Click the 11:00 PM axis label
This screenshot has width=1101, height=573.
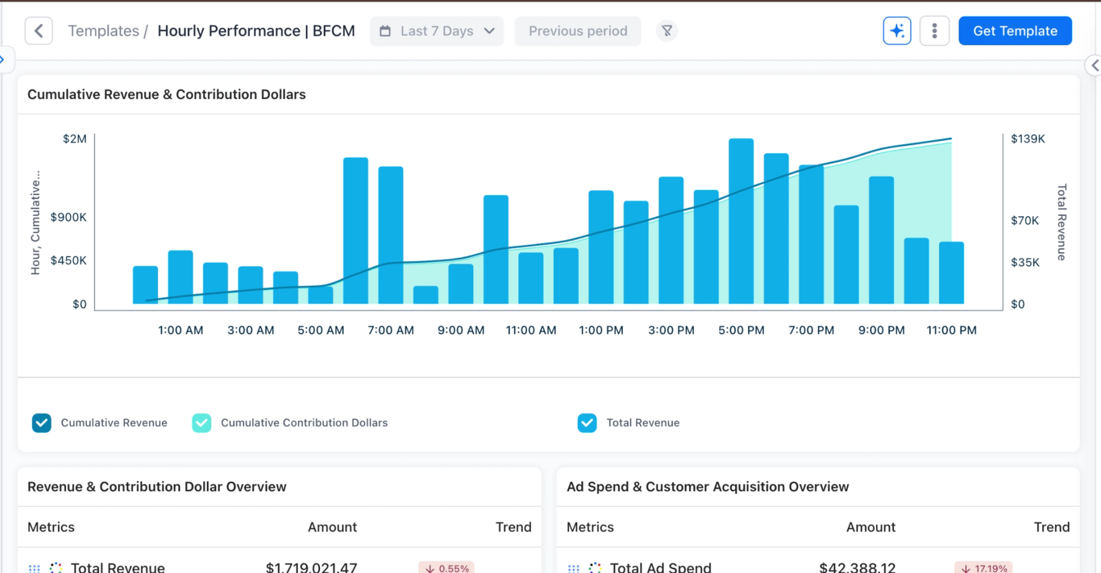(951, 330)
